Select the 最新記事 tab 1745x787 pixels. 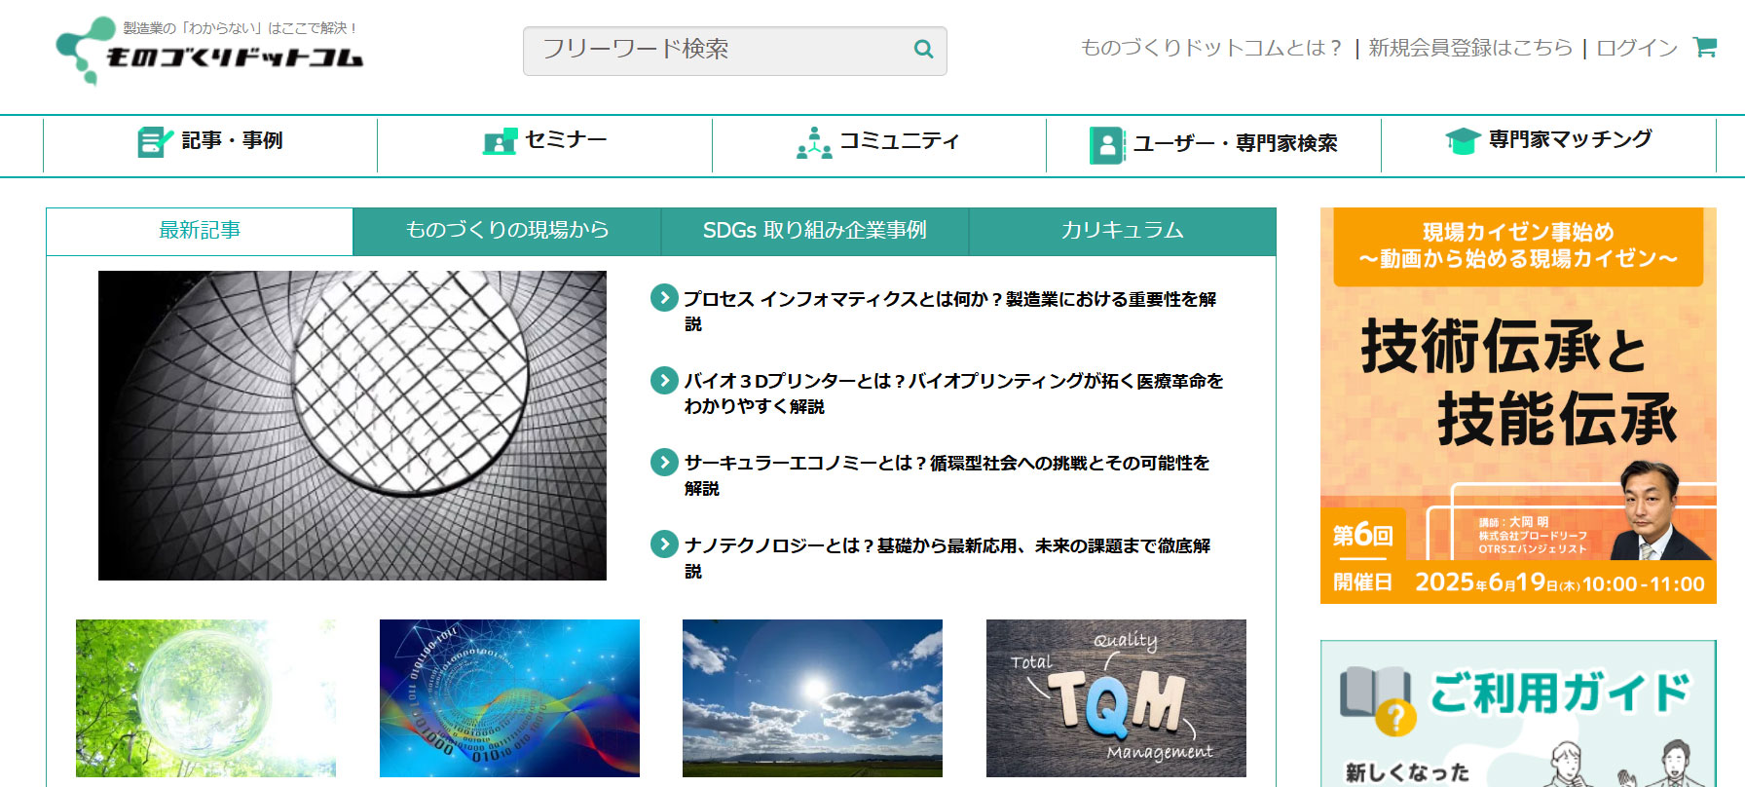click(x=200, y=231)
